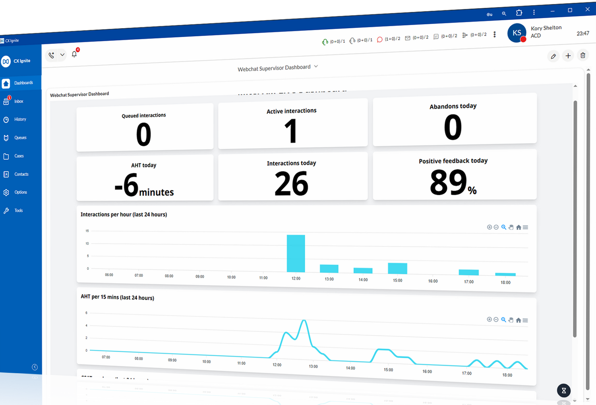Screen dimensions: 596x405
Task: Click the edit dashboard pencil icon
Action: point(553,56)
